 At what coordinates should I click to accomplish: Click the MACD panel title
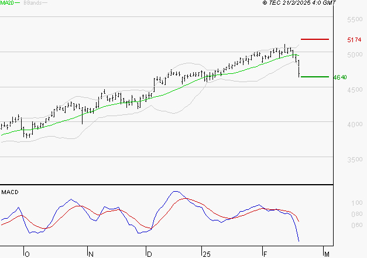tap(10, 192)
